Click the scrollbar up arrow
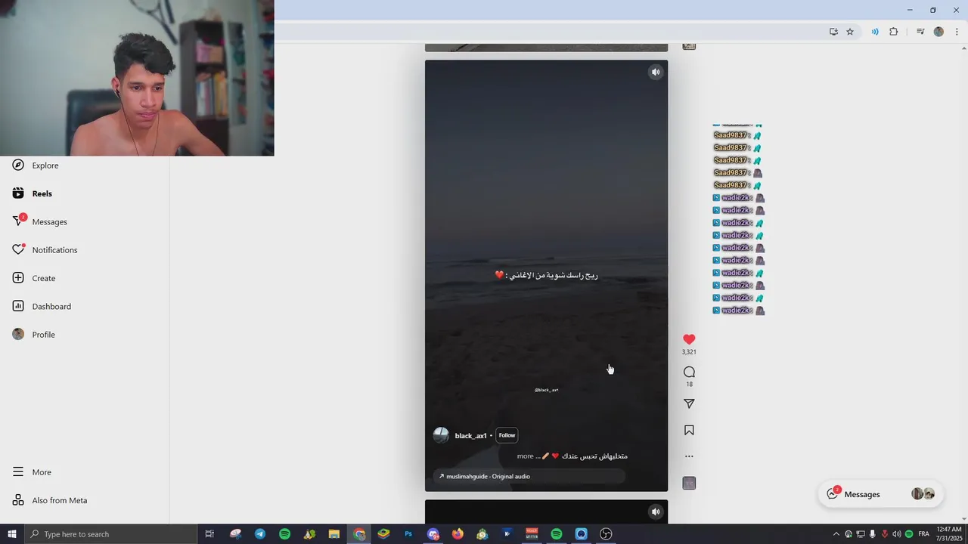Image resolution: width=968 pixels, height=544 pixels. (963, 49)
